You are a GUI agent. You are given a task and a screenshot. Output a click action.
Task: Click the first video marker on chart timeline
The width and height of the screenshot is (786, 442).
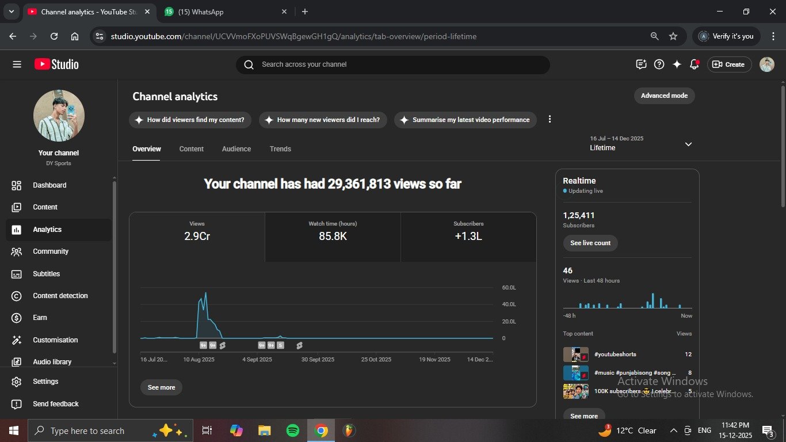(x=203, y=345)
